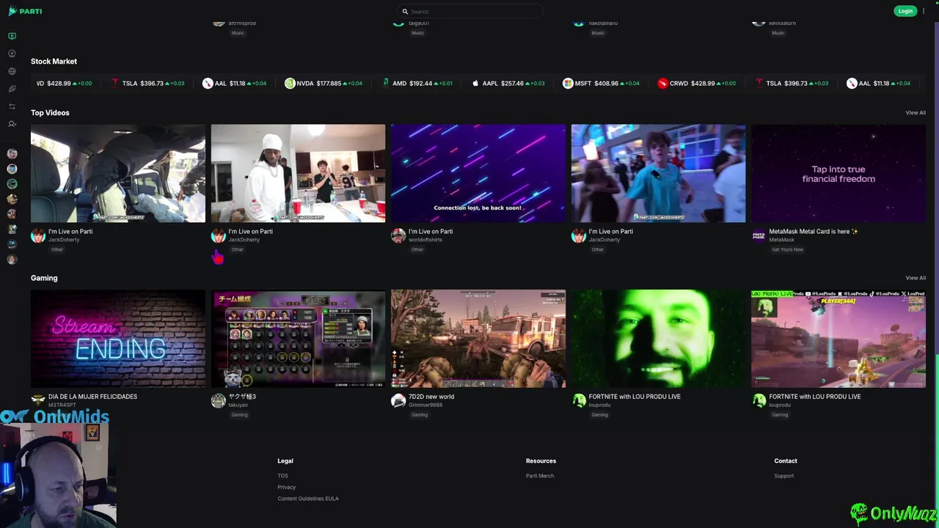The height and width of the screenshot is (528, 939).
Task: Open worldoftshirts username link
Action: [x=425, y=240]
